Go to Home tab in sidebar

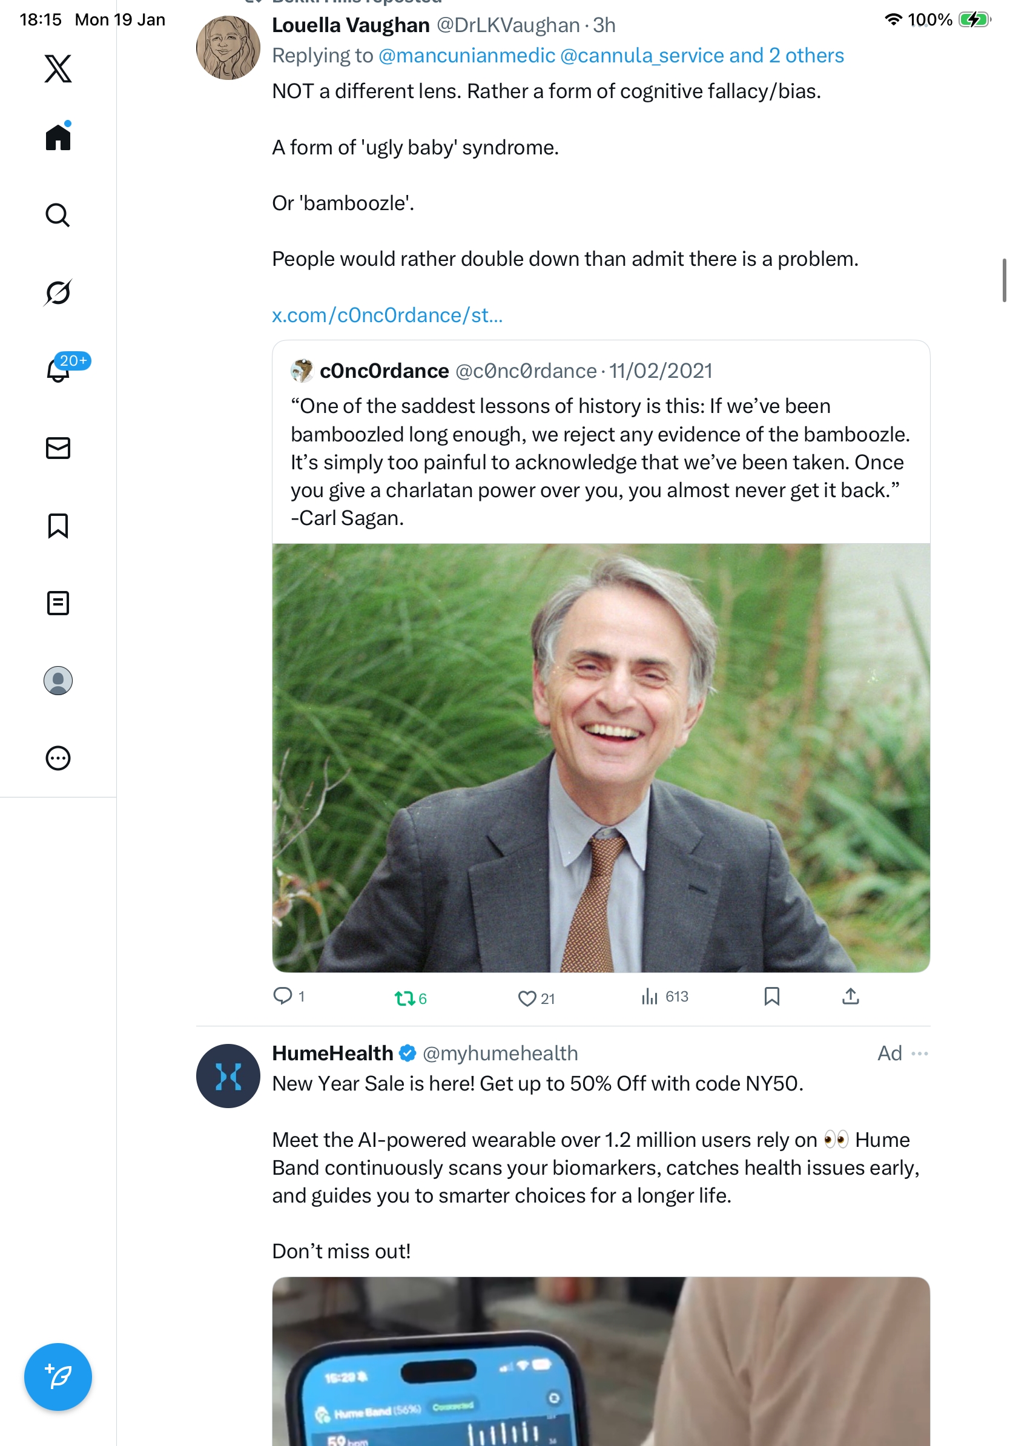(58, 137)
